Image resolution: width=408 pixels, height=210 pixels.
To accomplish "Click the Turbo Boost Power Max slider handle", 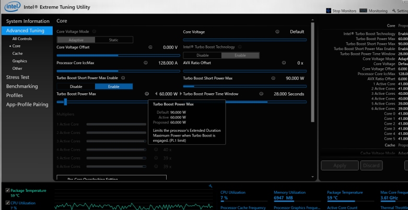I will (x=65, y=102).
